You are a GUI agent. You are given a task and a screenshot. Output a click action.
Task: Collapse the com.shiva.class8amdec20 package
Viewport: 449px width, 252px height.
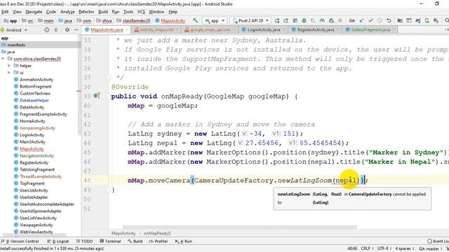click(3, 59)
